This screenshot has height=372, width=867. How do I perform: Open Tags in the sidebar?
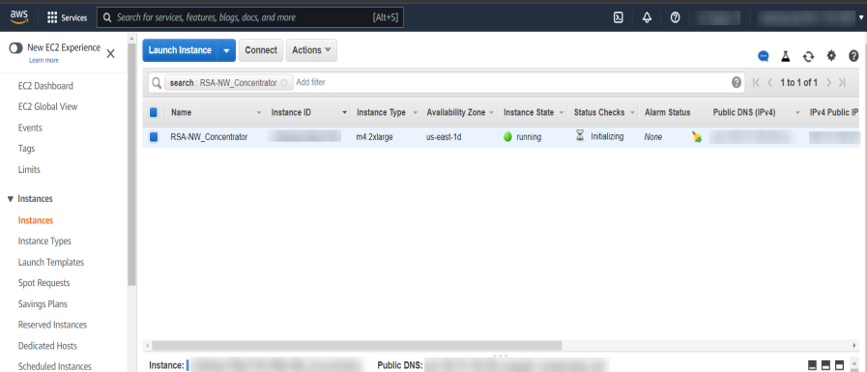coord(26,149)
